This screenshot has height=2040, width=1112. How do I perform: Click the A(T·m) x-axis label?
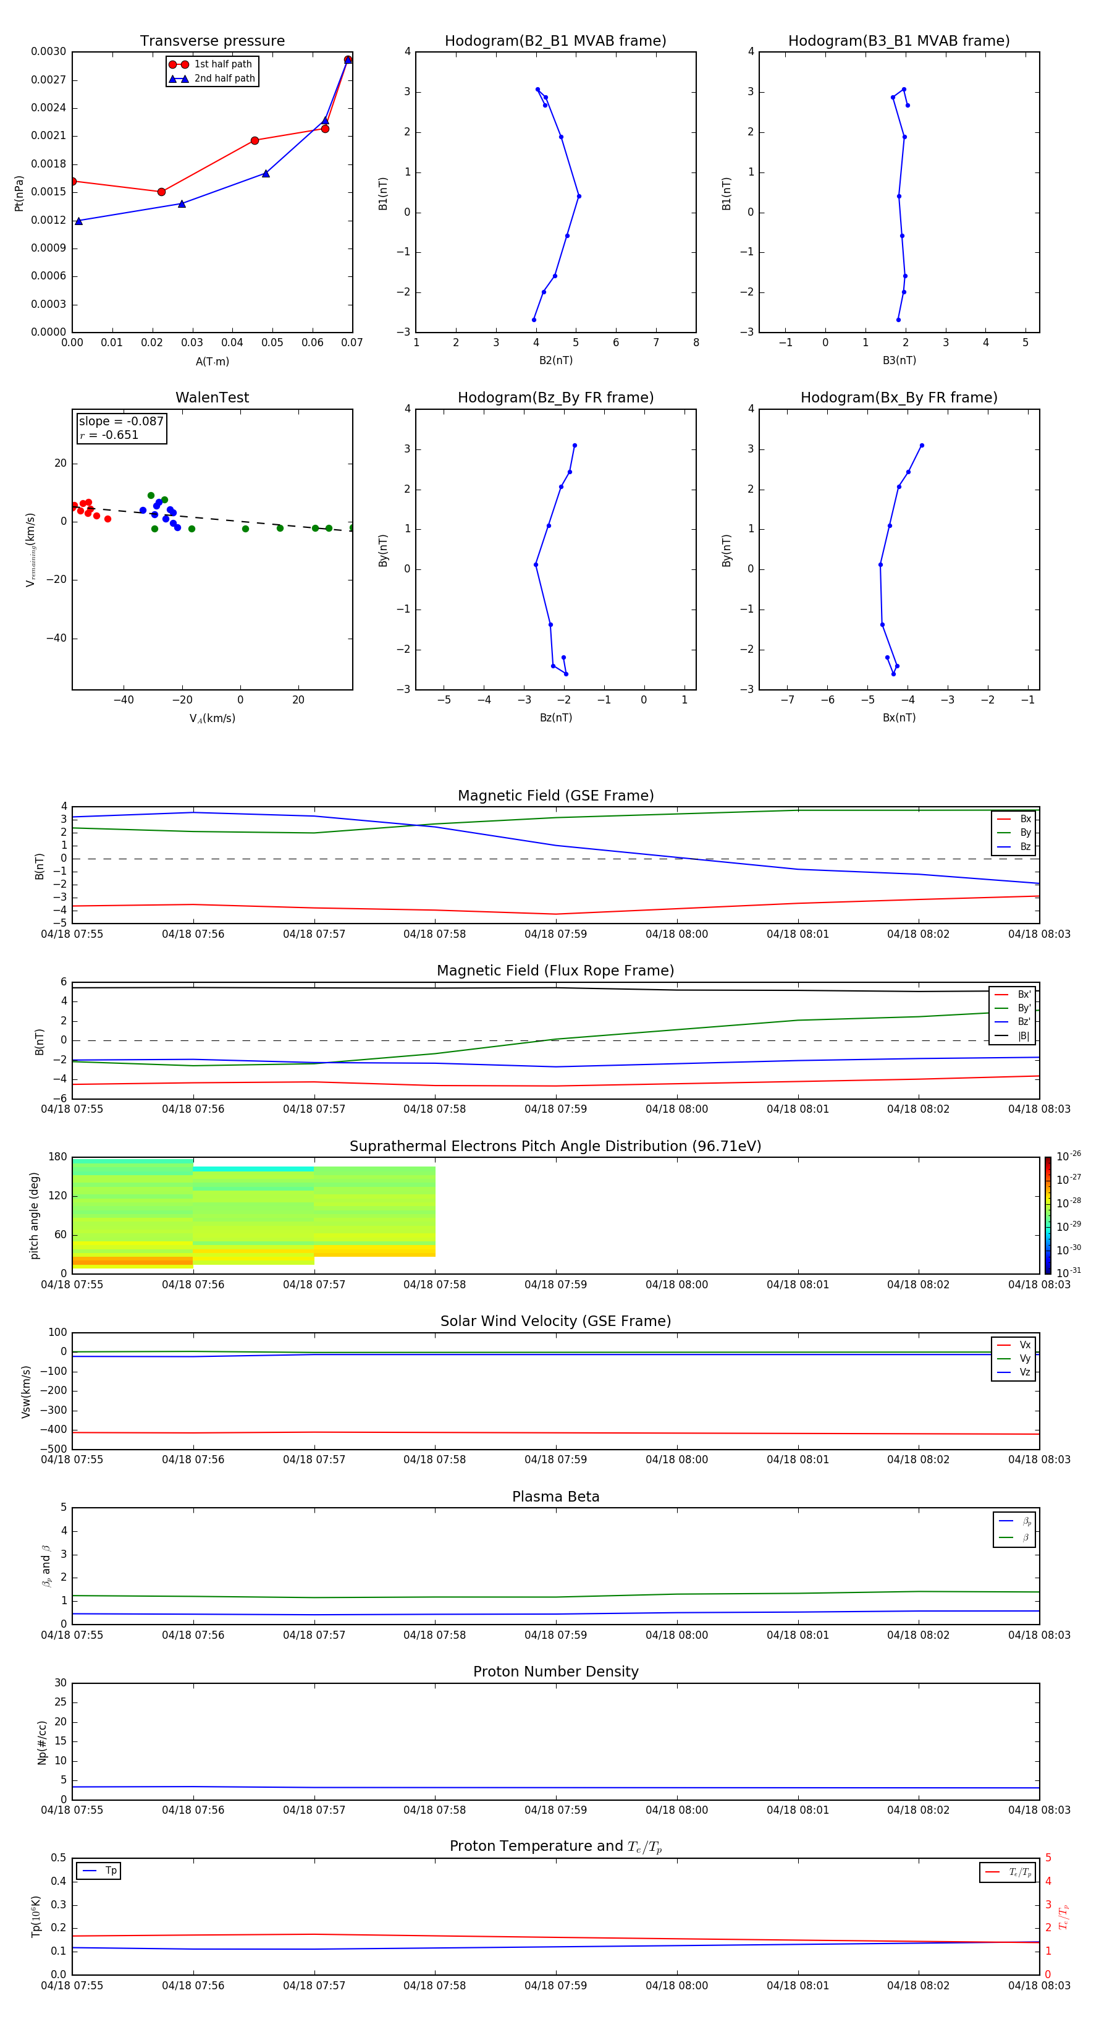coord(212,361)
